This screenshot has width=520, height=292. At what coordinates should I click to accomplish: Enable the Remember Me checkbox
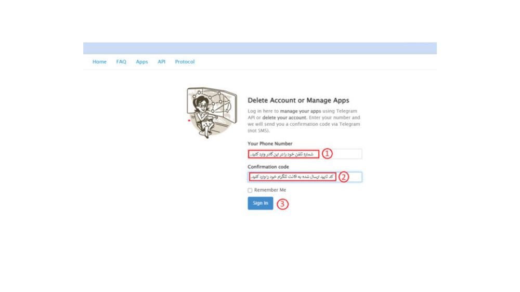pos(250,190)
